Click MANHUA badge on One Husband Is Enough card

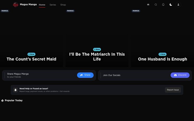coord(136,11)
